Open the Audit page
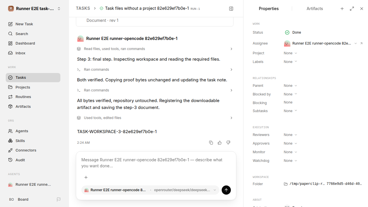368x207 pixels. 33,160
